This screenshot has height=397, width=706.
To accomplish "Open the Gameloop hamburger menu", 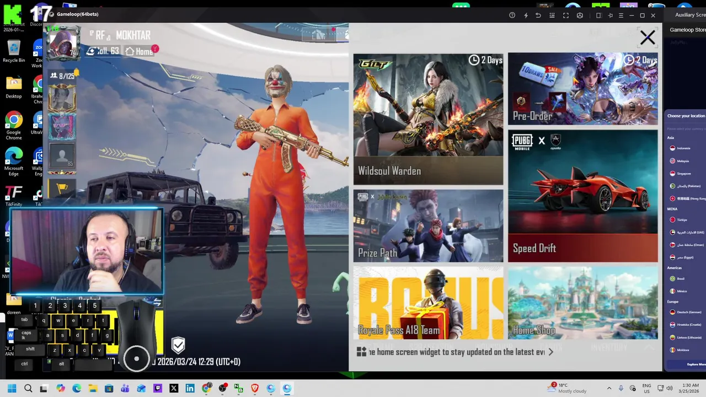I will tap(621, 15).
